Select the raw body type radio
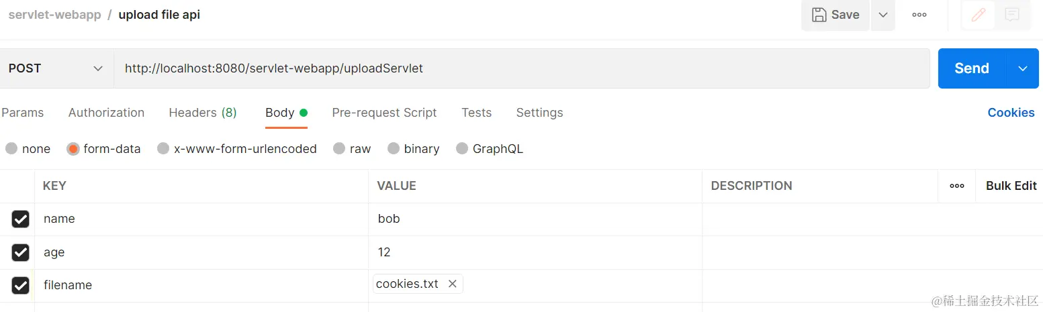This screenshot has width=1043, height=312. point(339,148)
